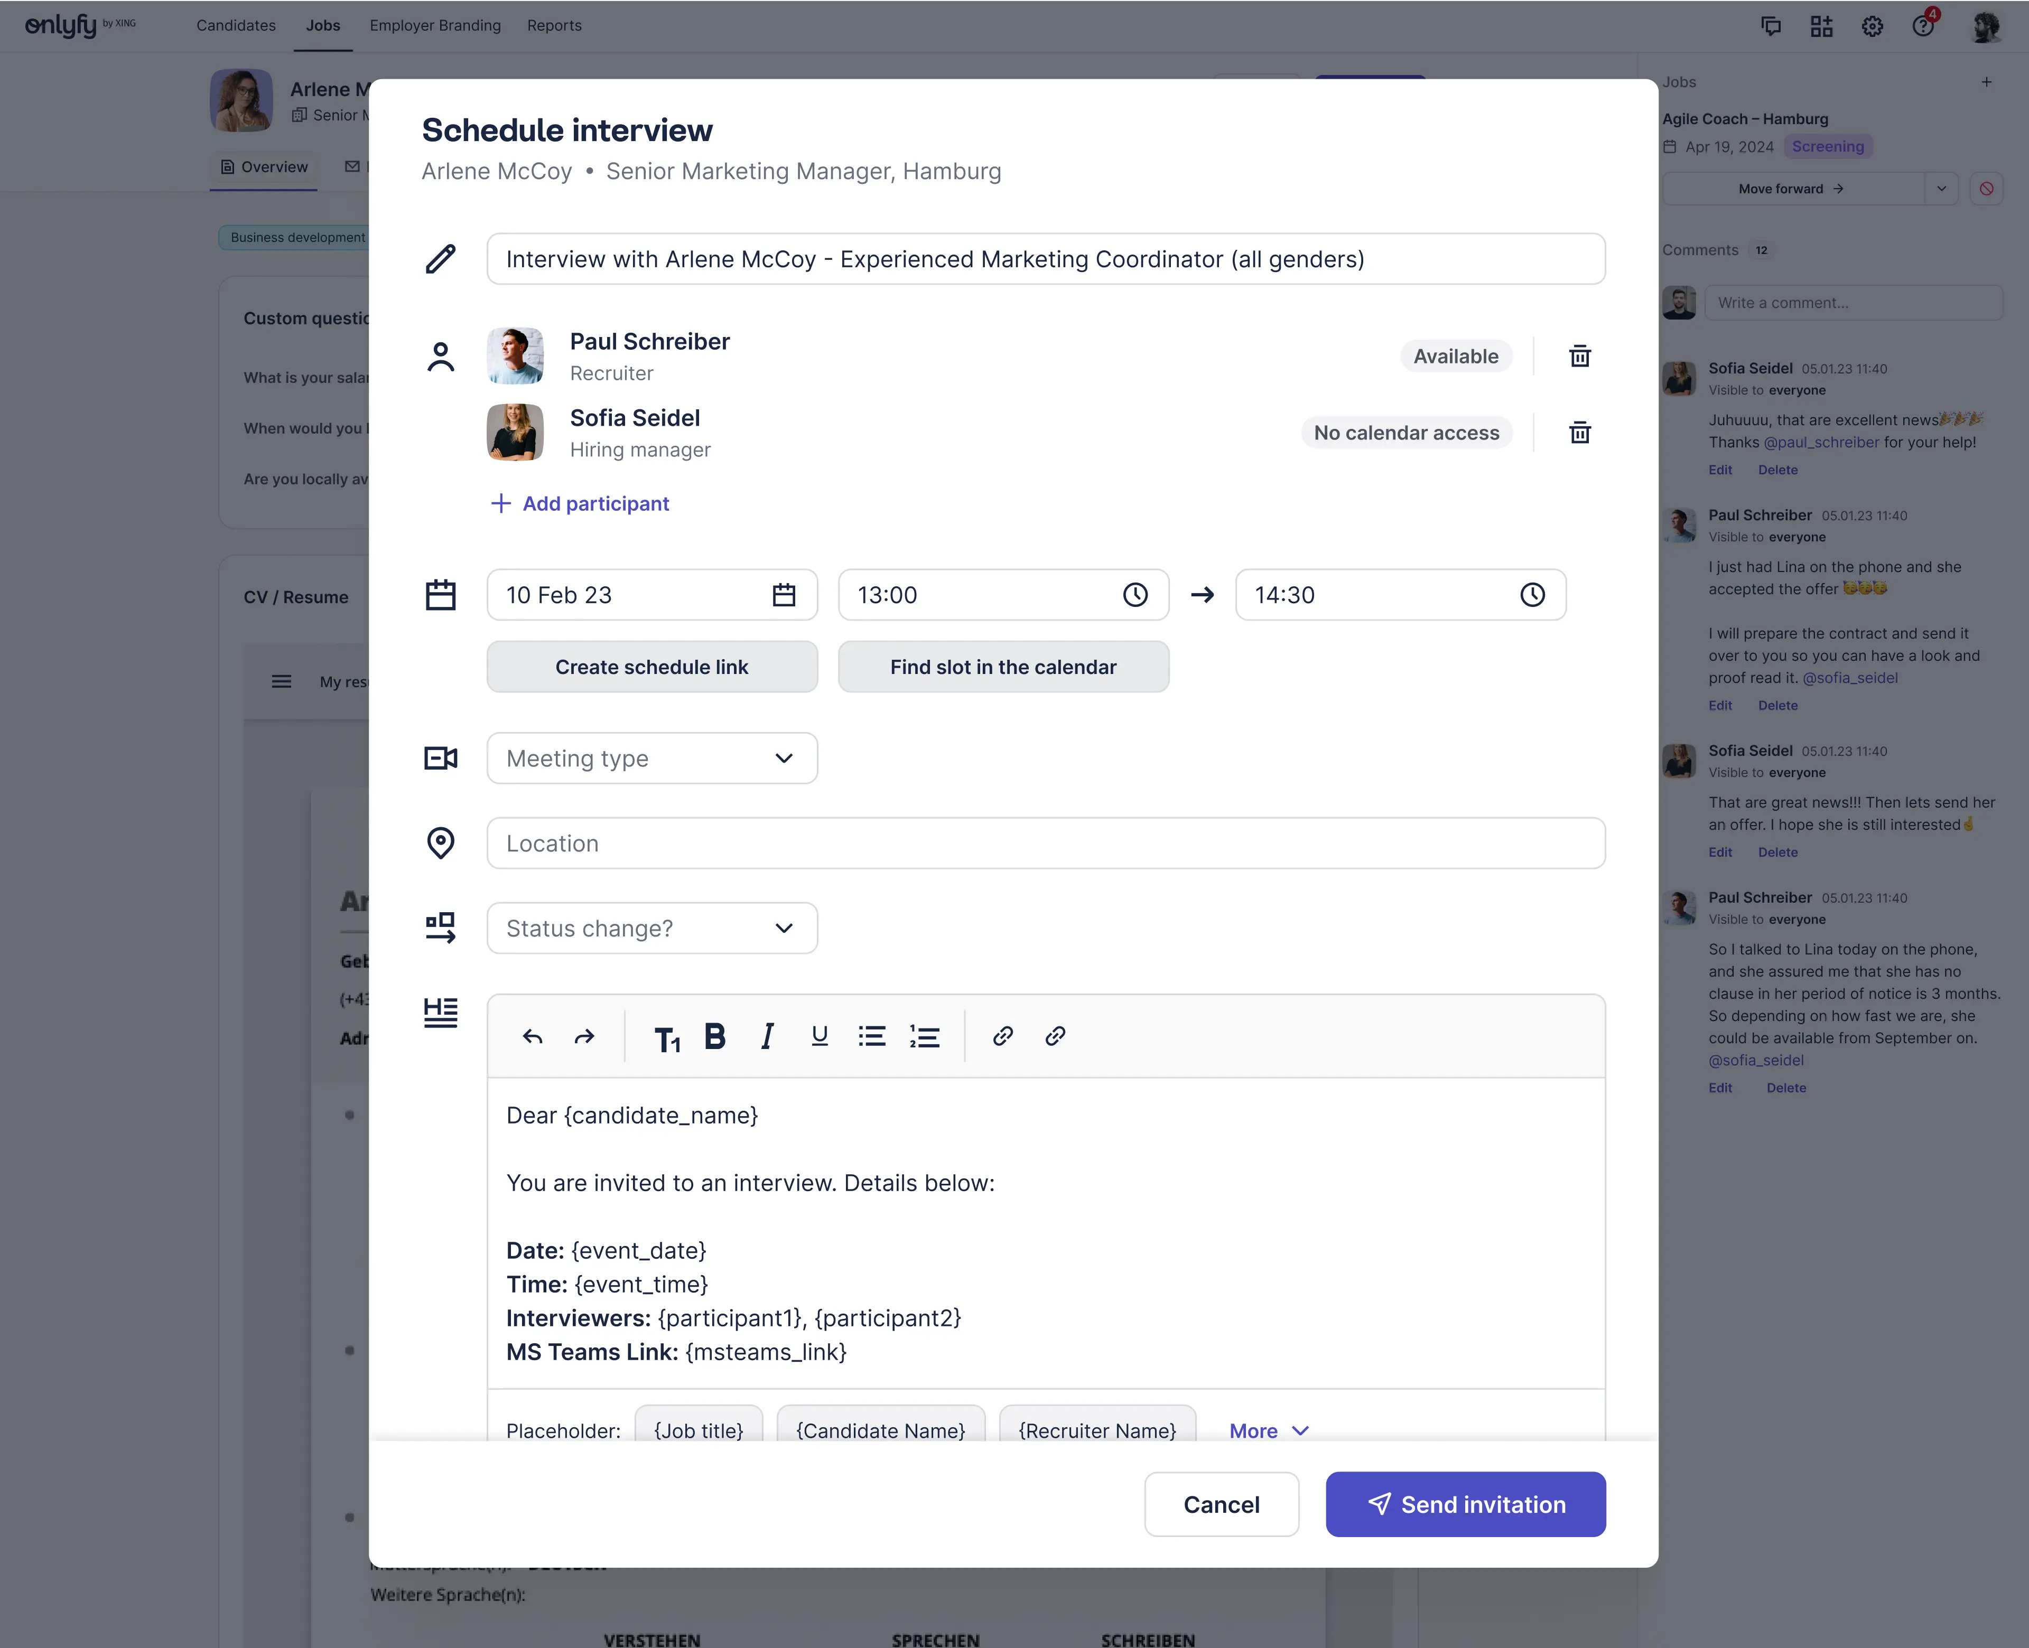Click the Write a comment field
This screenshot has height=1648, width=2029.
point(1854,303)
